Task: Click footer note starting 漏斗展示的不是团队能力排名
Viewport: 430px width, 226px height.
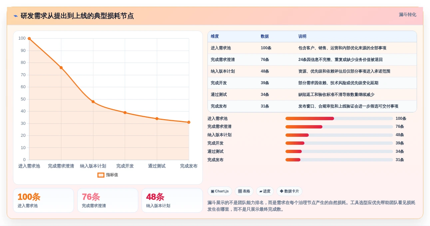Action: click(311, 206)
